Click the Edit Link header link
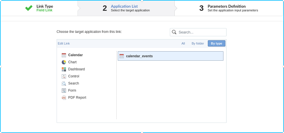 (64, 44)
